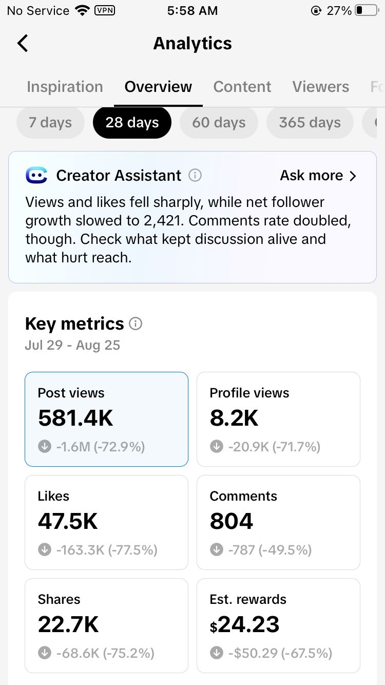Screen dimensions: 385x685
Task: Open info icon next to Key metrics
Action: tap(136, 324)
